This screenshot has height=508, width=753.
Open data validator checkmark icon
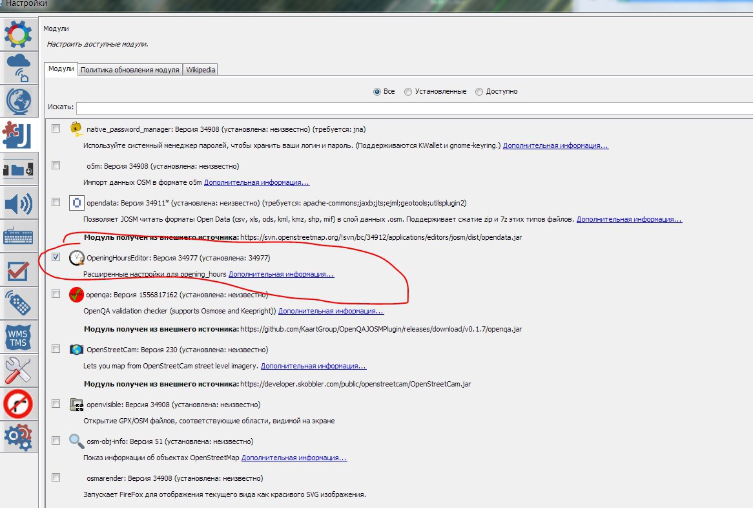click(18, 271)
